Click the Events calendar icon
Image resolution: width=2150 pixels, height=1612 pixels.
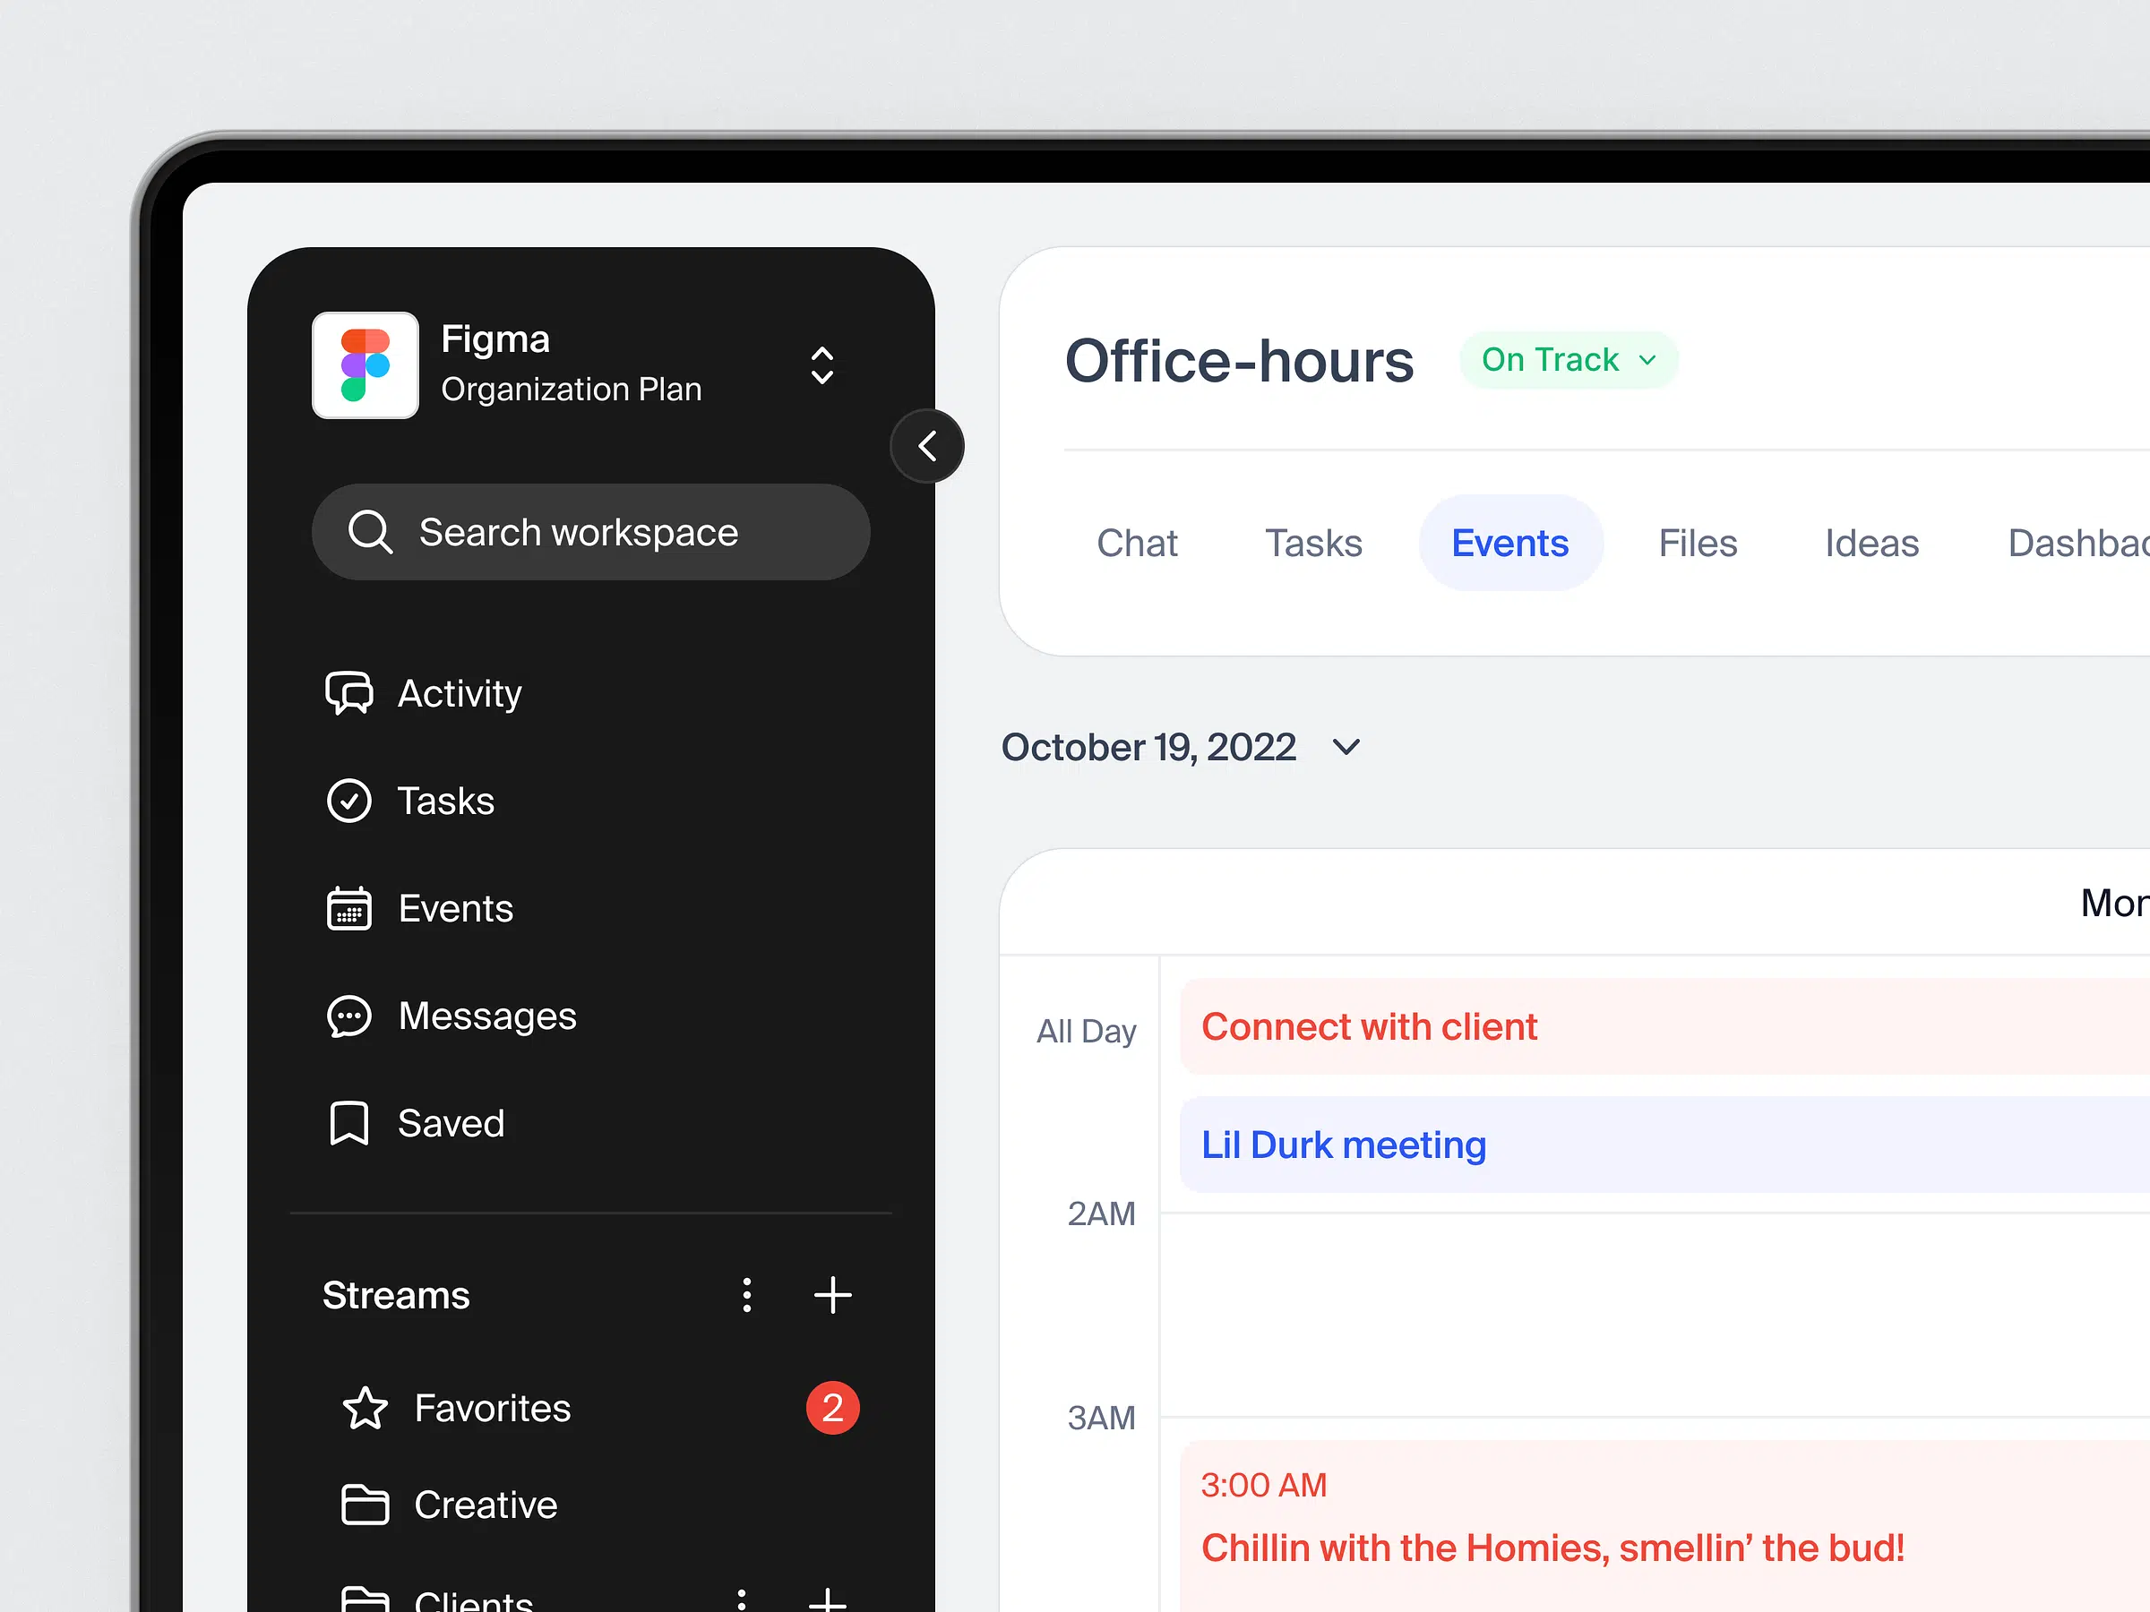(x=350, y=907)
